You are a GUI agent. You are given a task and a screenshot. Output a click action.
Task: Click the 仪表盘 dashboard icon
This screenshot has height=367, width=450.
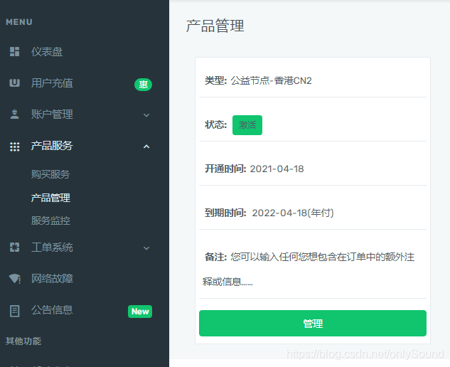[14, 52]
